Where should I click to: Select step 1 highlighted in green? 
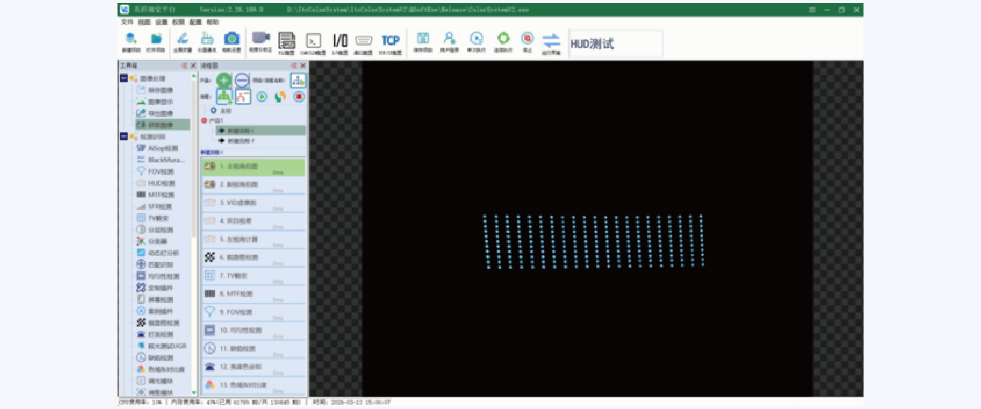[x=254, y=167]
